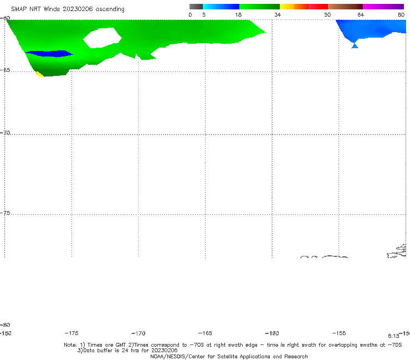Click the coastline outline near the bottom right
Image resolution: width=410 pixels, height=360 pixels.
(x=397, y=251)
